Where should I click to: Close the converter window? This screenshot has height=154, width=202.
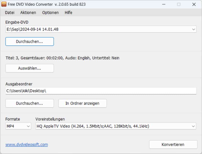[x=194, y=4]
